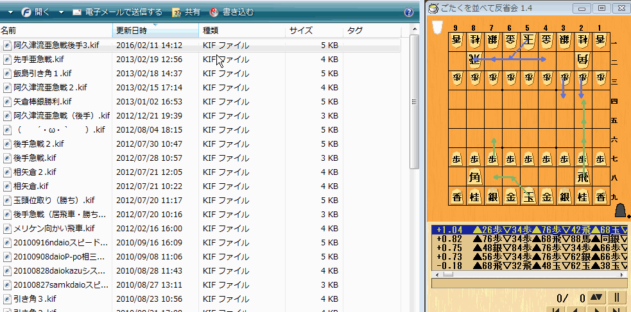
Task: Sort by the サイズ column header
Action: [315, 31]
